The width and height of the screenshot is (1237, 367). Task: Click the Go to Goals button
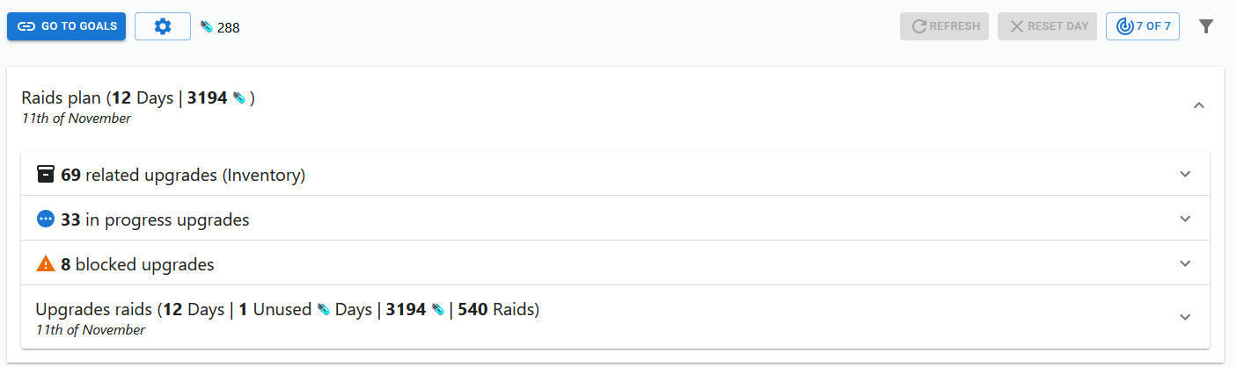[x=67, y=26]
